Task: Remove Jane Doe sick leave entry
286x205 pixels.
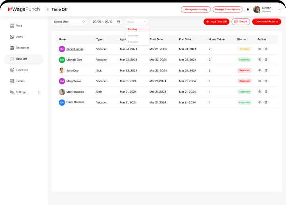Action: (266, 70)
